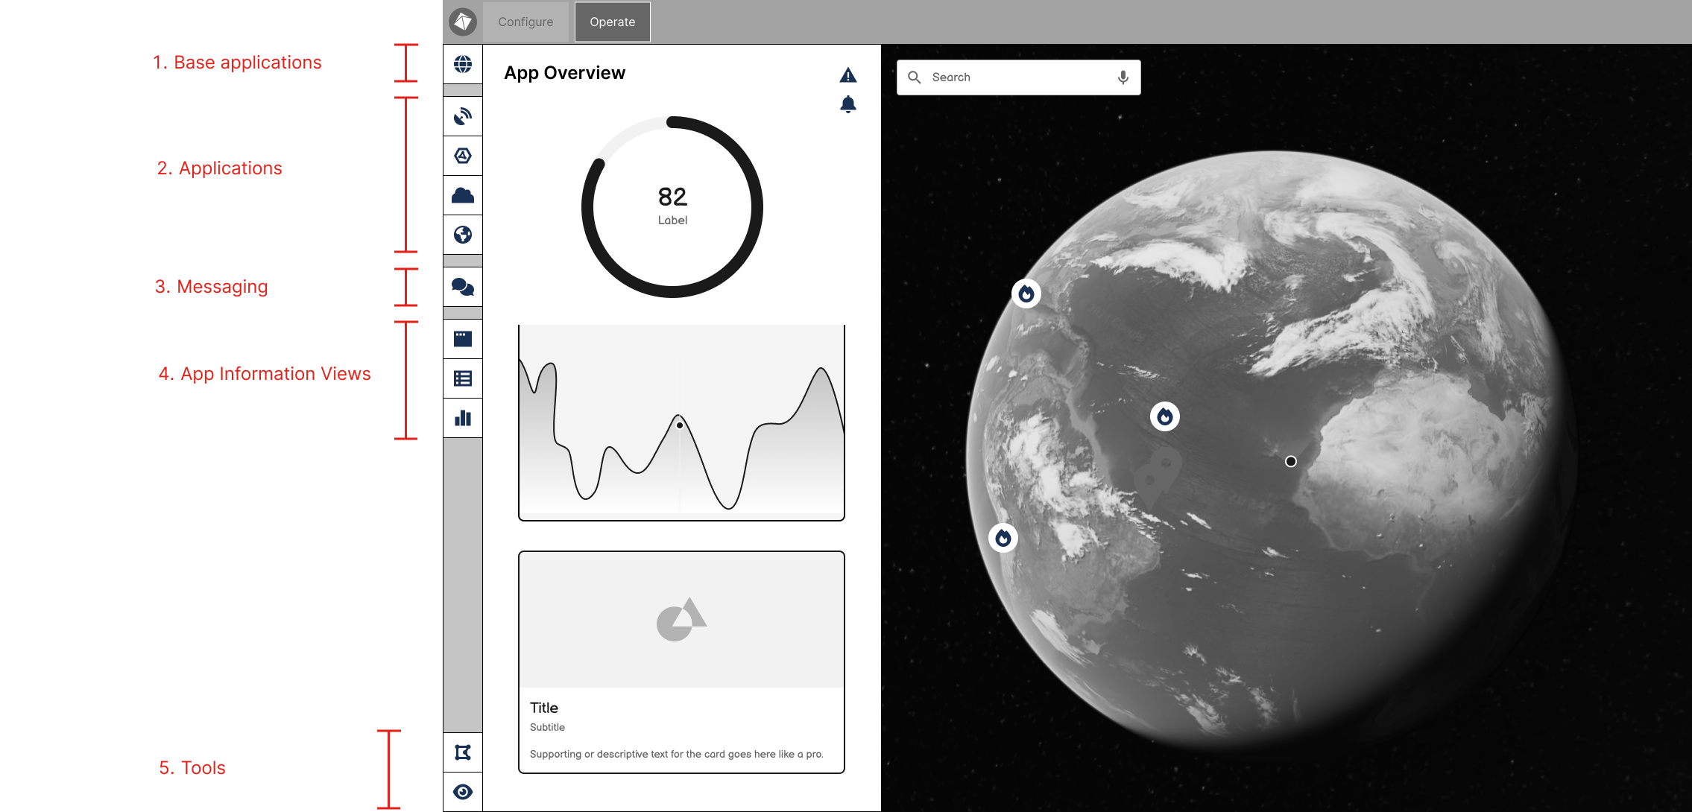The width and height of the screenshot is (1692, 812).
Task: Show the list view information icon
Action: [463, 378]
